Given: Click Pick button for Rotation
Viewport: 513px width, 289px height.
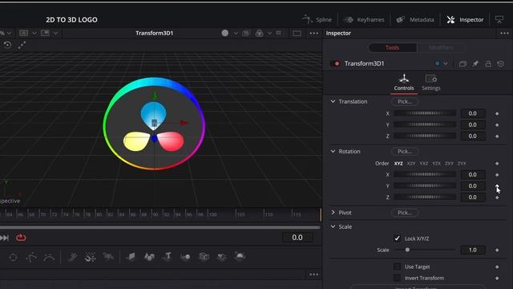Looking at the screenshot, I should pos(405,152).
